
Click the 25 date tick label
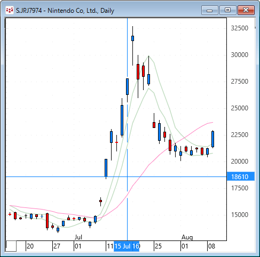coord(158,246)
